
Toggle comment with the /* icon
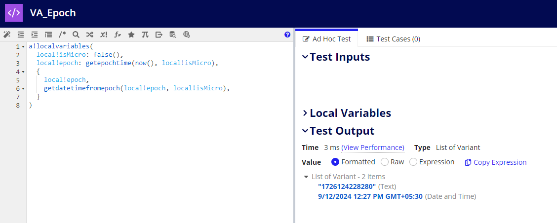[x=62, y=35]
